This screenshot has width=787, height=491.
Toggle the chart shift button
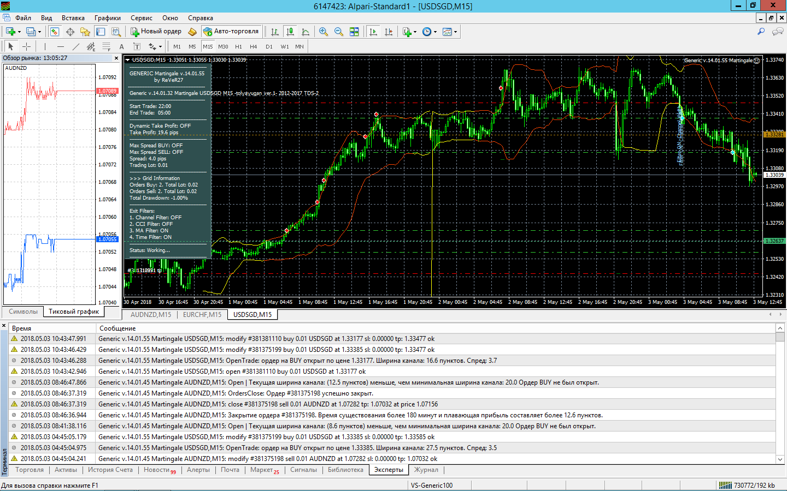point(389,32)
